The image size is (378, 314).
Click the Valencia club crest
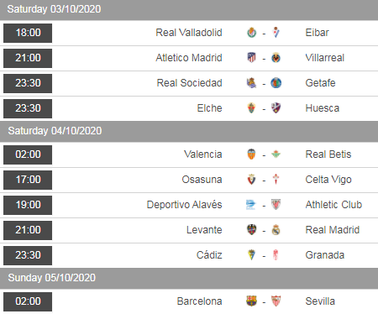252,154
